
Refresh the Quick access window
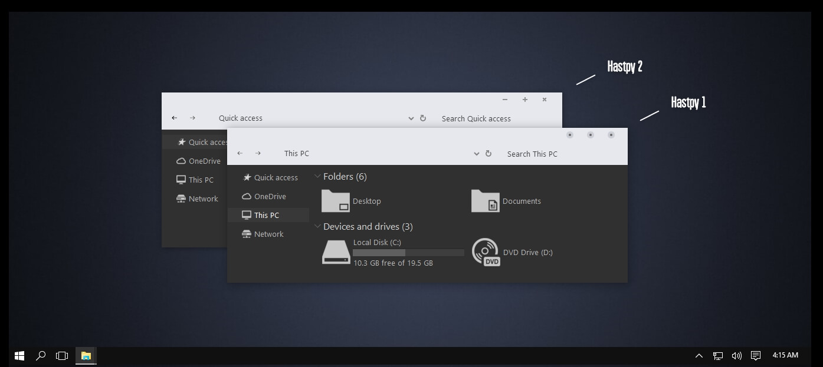(x=423, y=118)
